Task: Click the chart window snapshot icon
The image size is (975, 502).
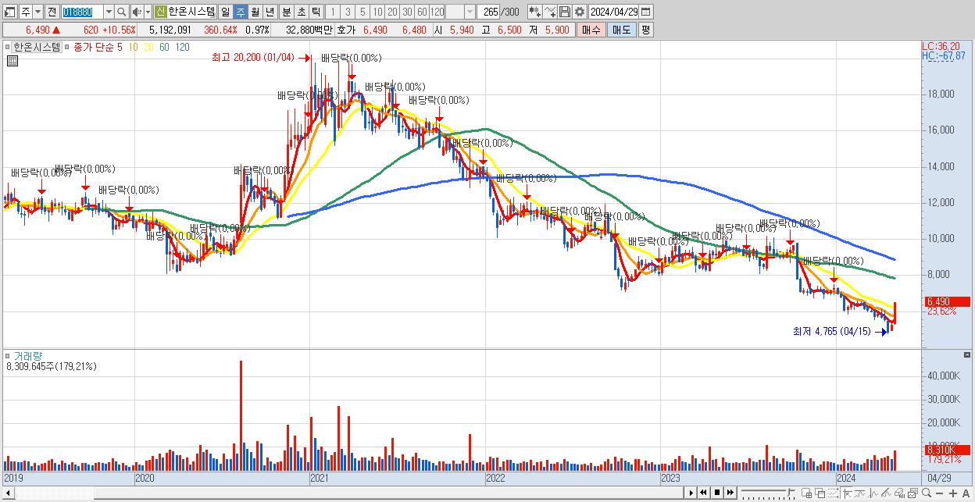Action: pyautogui.click(x=912, y=493)
